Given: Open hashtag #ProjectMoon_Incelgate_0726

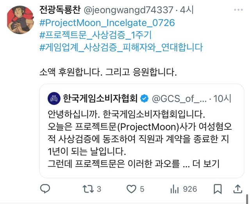Looking at the screenshot, I should point(107,23).
